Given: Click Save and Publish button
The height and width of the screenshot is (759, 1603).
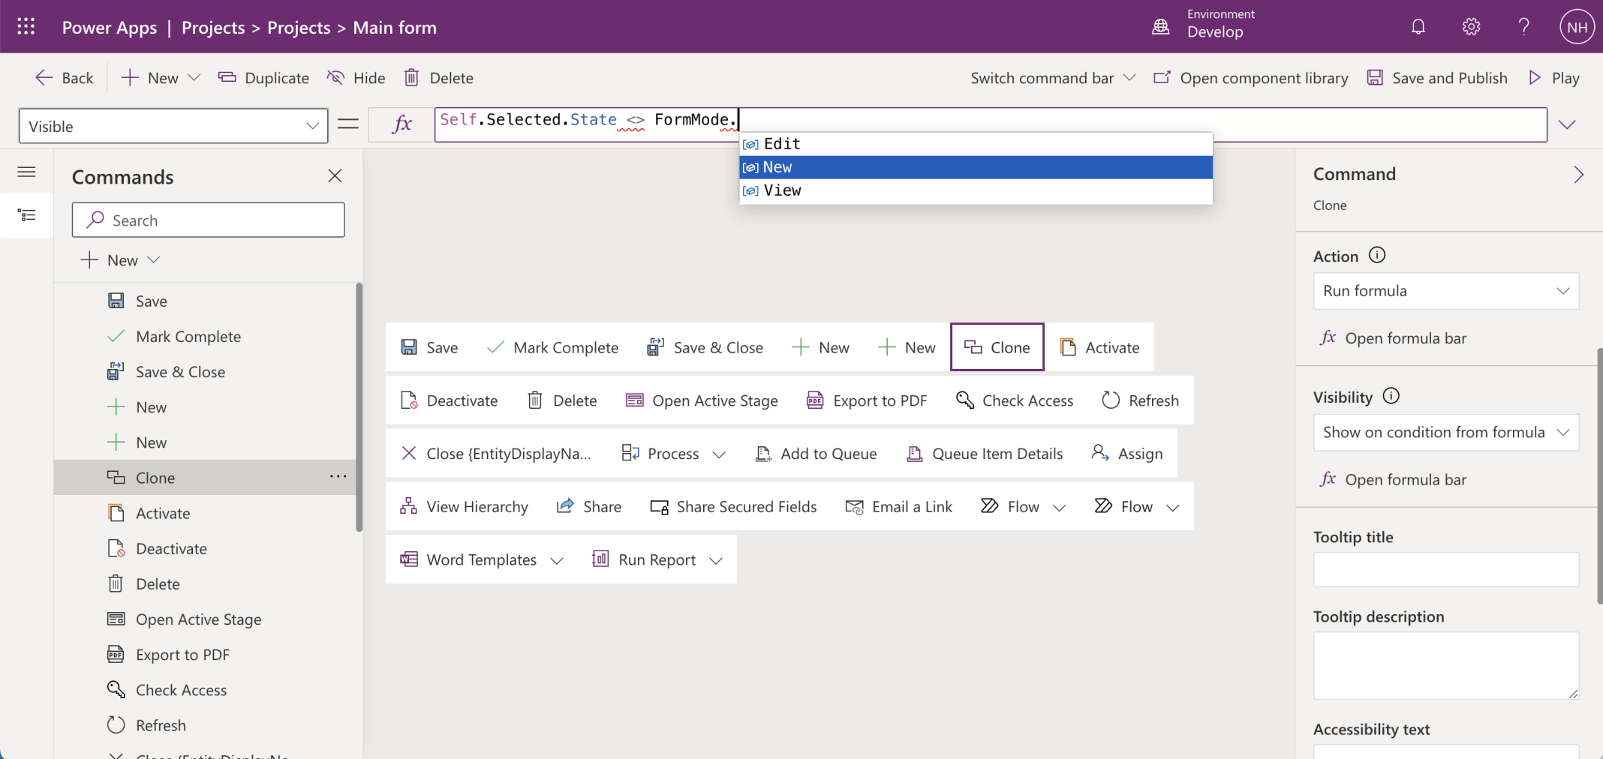Looking at the screenshot, I should pyautogui.click(x=1437, y=78).
